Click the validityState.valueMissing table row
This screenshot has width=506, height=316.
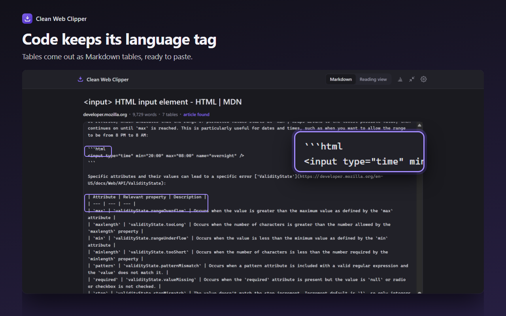coord(247,283)
